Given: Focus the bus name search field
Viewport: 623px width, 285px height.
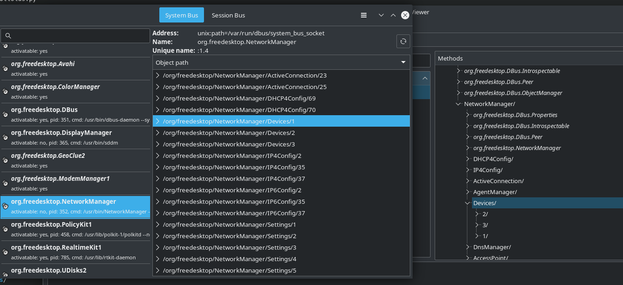Looking at the screenshot, I should pyautogui.click(x=75, y=35).
